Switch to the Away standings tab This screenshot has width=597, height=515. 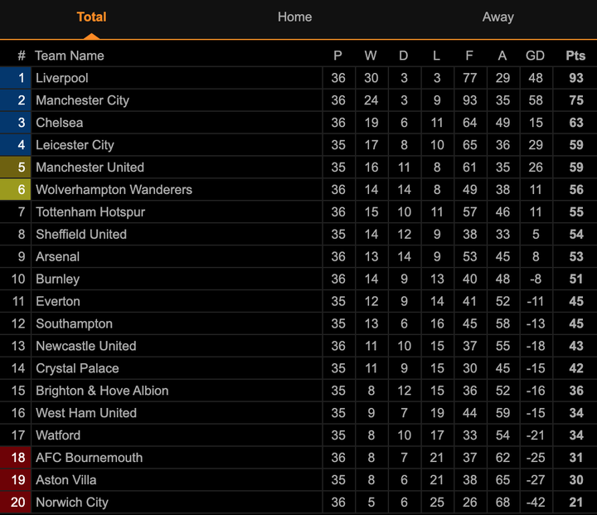point(498,17)
